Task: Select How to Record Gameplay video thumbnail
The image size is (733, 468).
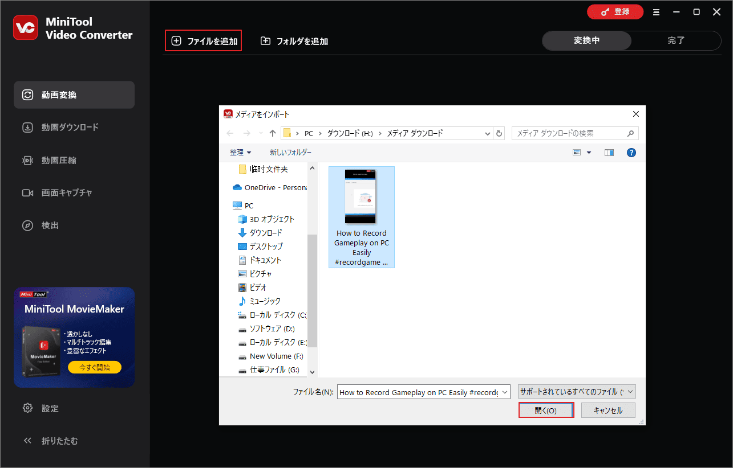Action: coord(361,217)
